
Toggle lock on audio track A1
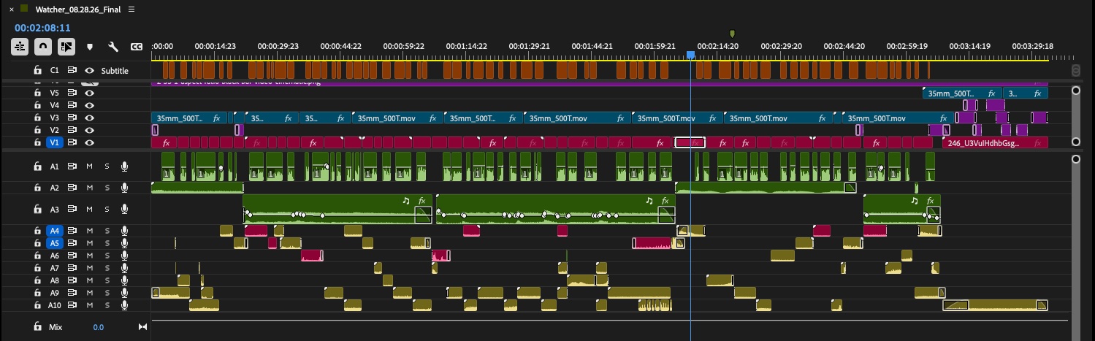tap(37, 166)
